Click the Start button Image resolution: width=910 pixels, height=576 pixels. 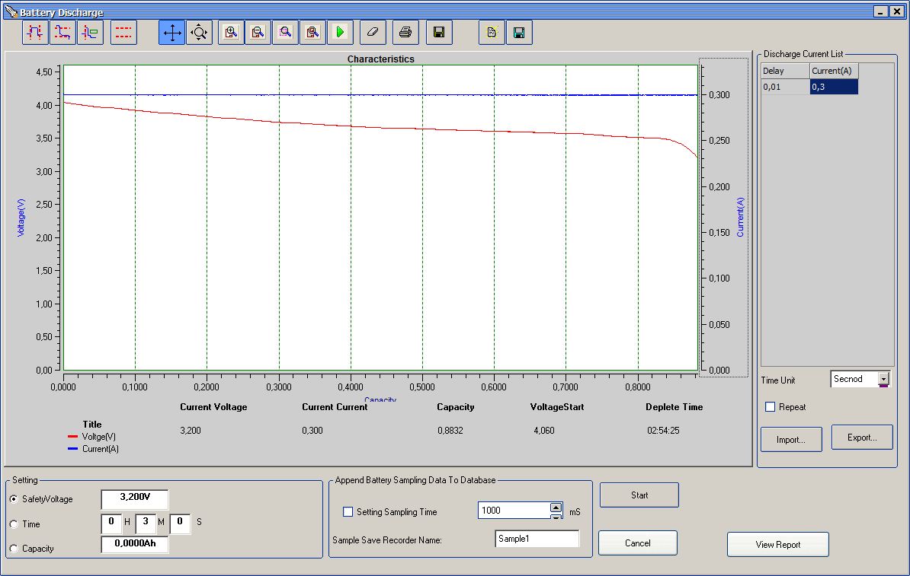pyautogui.click(x=639, y=495)
